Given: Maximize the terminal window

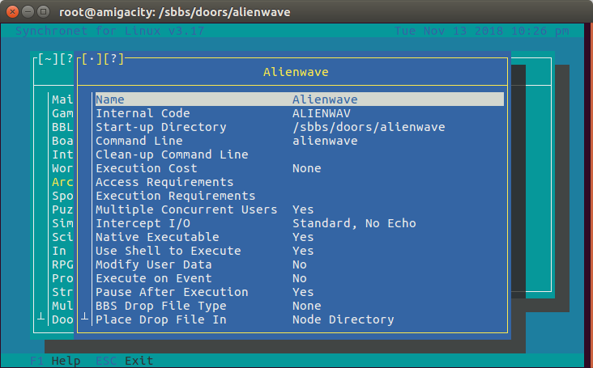Looking at the screenshot, I should [44, 11].
